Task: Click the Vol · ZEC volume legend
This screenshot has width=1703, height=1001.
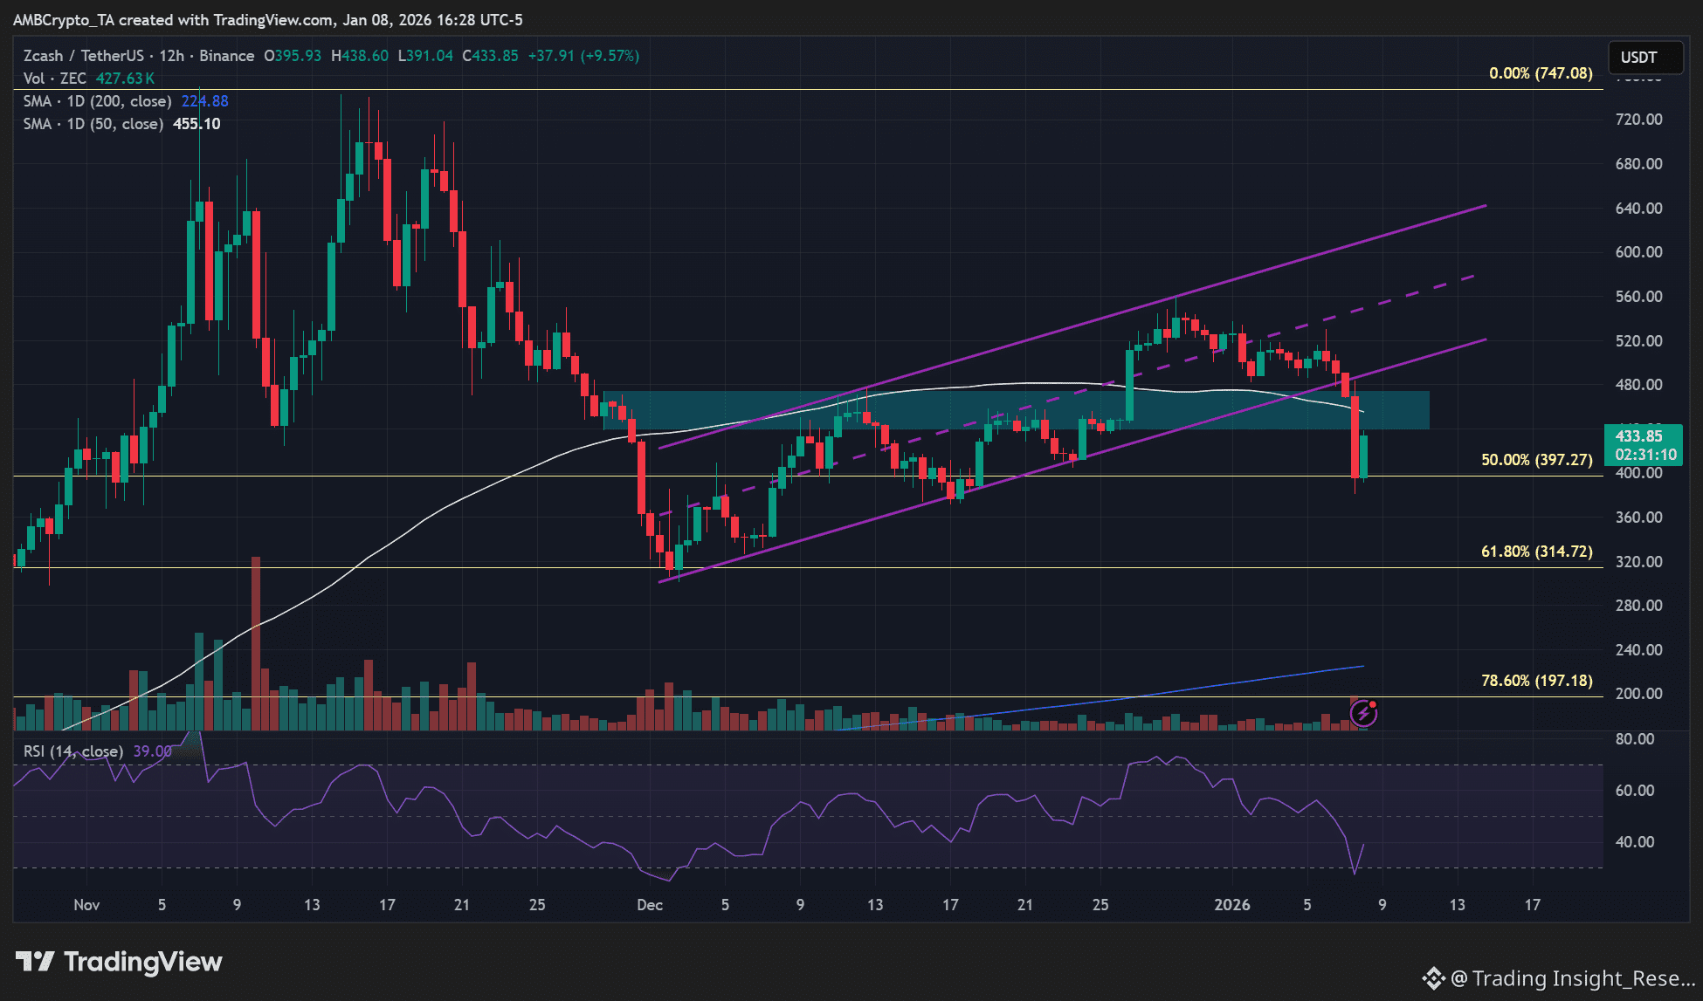Action: click(x=55, y=79)
